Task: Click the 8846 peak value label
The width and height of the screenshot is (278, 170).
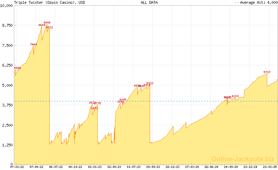Action: click(x=47, y=23)
